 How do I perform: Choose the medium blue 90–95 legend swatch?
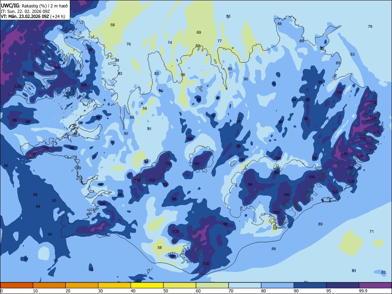point(310,285)
